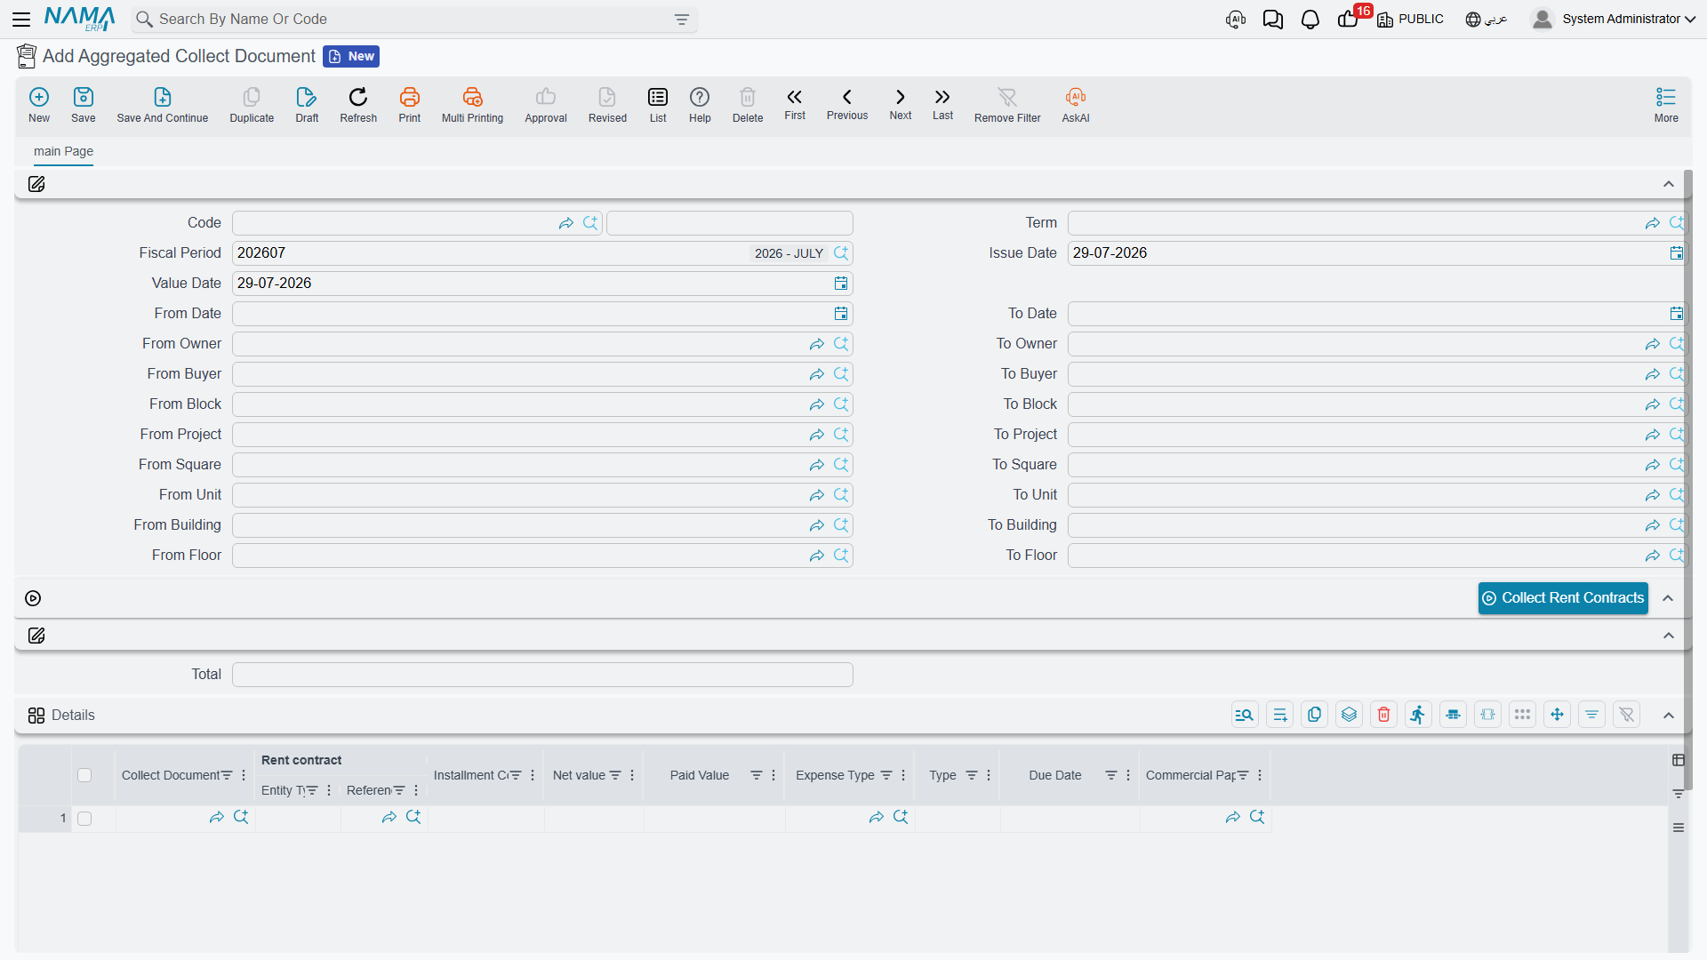Switch to main Page tab

pyautogui.click(x=63, y=151)
